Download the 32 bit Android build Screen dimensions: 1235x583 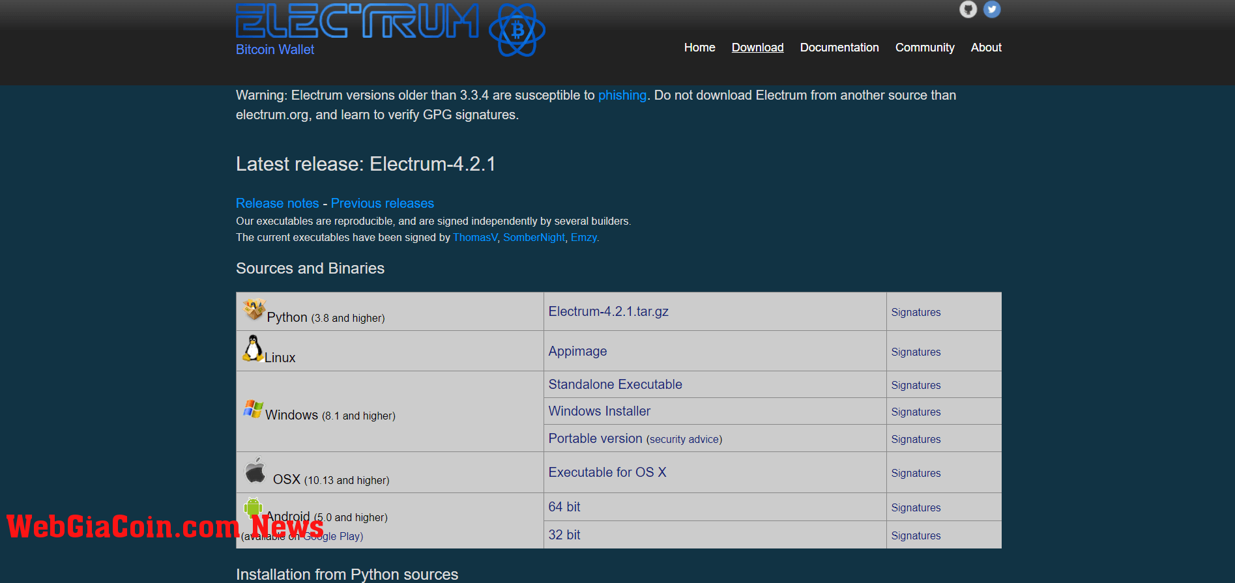point(564,535)
